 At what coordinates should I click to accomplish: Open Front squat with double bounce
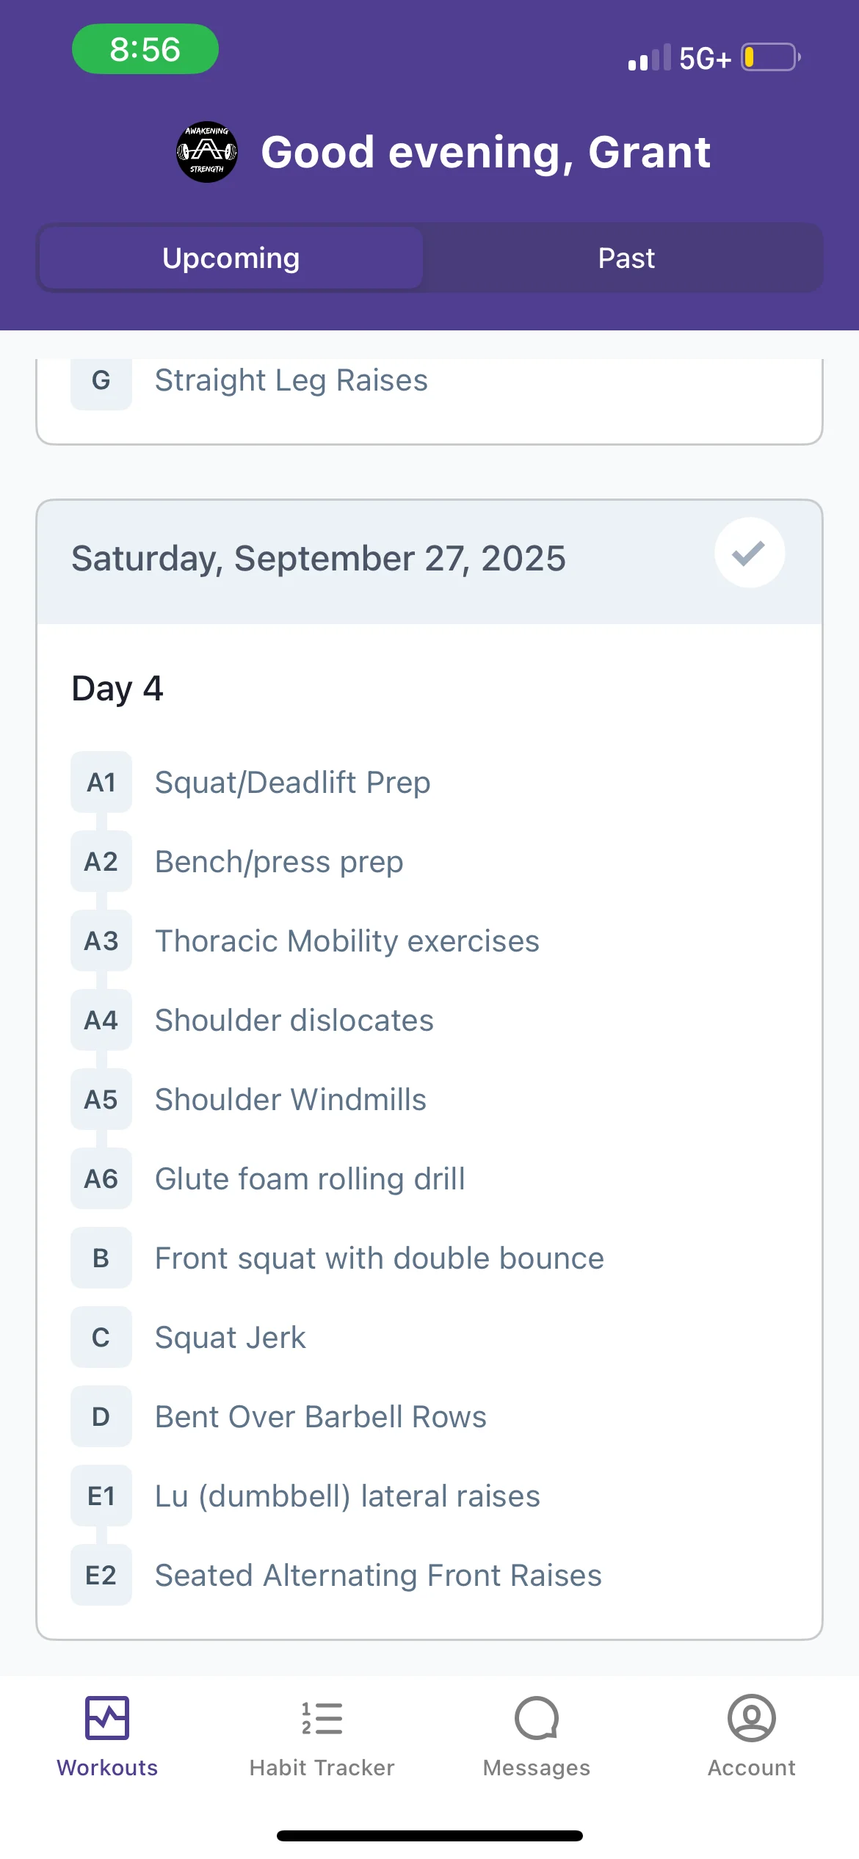coord(379,1258)
